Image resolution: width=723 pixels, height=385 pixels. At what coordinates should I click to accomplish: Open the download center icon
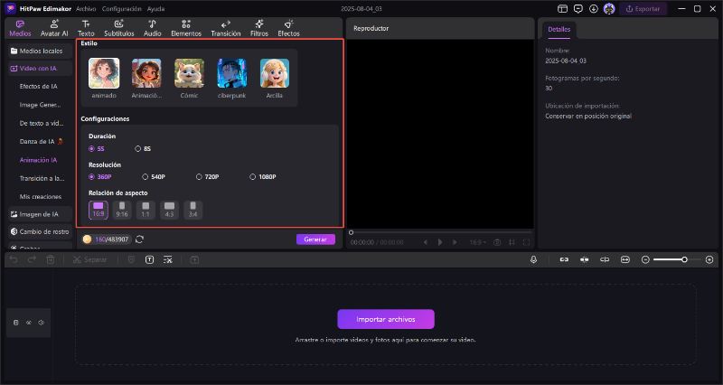click(594, 9)
